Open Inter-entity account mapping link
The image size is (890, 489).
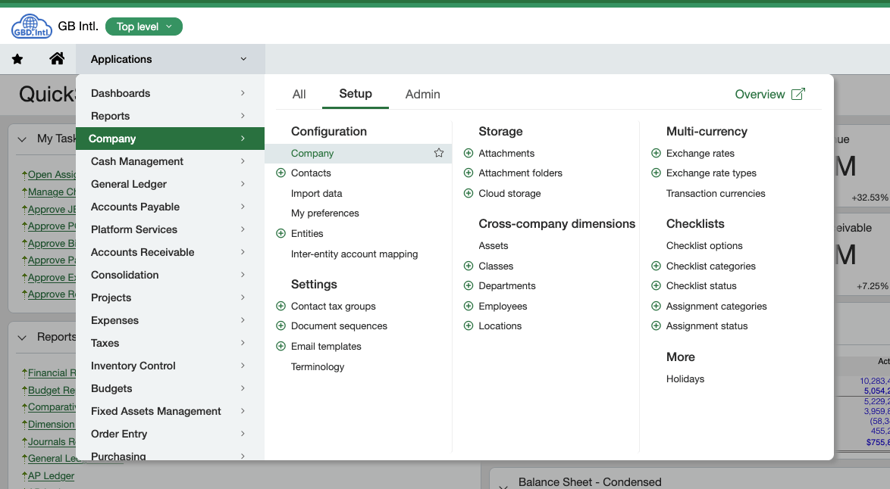(354, 254)
